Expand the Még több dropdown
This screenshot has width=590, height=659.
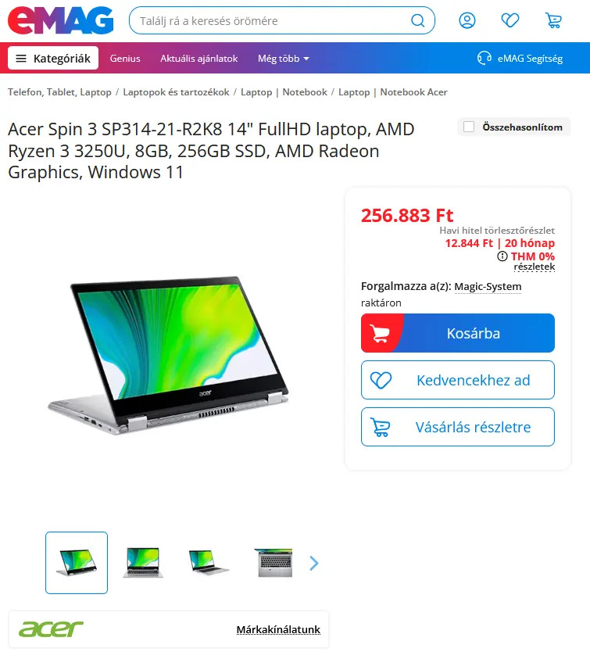tap(284, 58)
